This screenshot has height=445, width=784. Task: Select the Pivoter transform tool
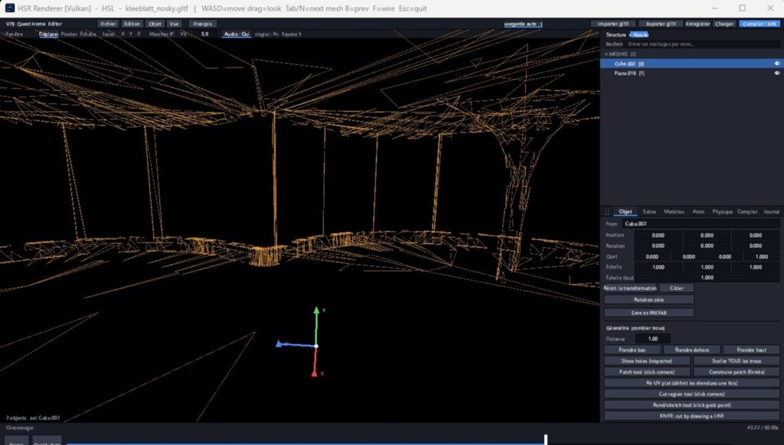click(x=69, y=34)
